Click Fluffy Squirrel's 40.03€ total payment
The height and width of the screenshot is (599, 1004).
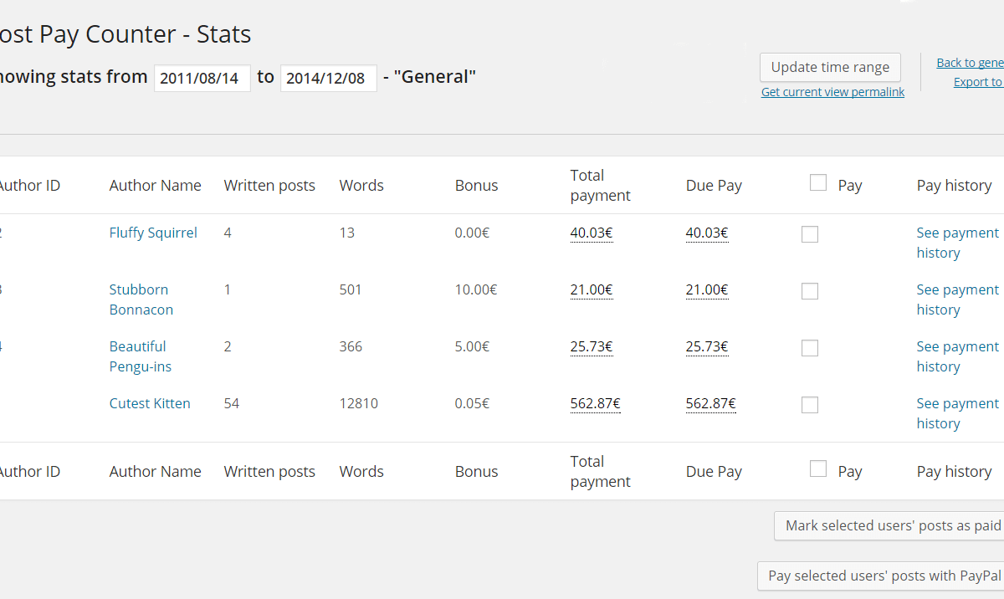point(592,233)
